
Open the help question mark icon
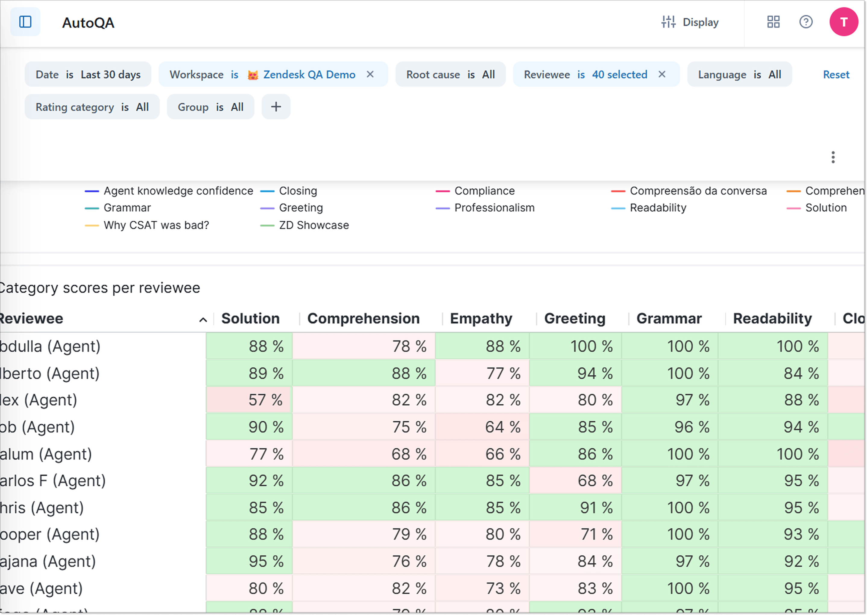pyautogui.click(x=806, y=22)
